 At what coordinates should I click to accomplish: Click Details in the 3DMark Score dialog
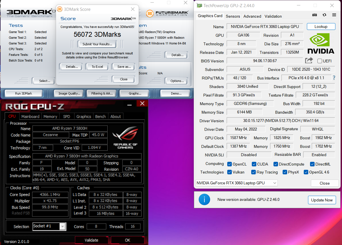(72, 67)
